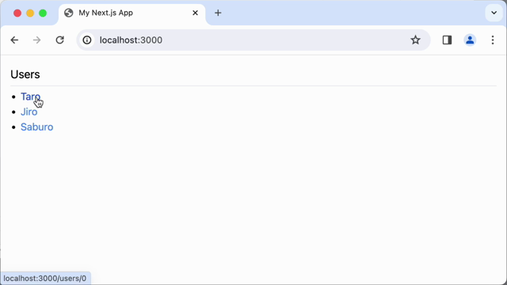This screenshot has height=285, width=507.
Task: Minimize the window with the yellow button
Action: point(30,13)
